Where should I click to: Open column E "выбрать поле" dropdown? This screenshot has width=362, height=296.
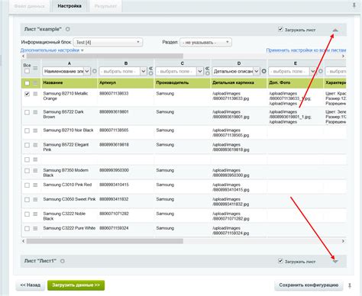293,71
